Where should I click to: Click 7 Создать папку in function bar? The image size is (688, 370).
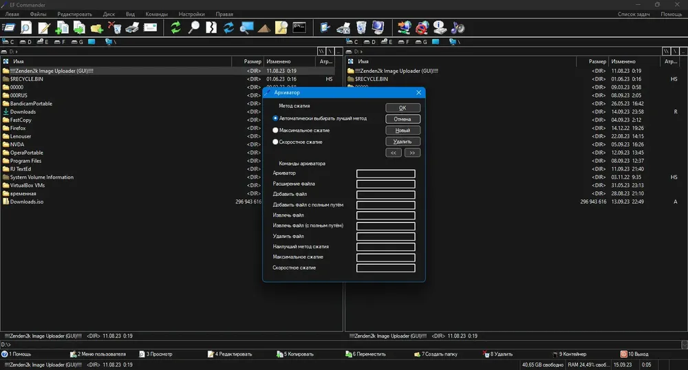pos(436,354)
